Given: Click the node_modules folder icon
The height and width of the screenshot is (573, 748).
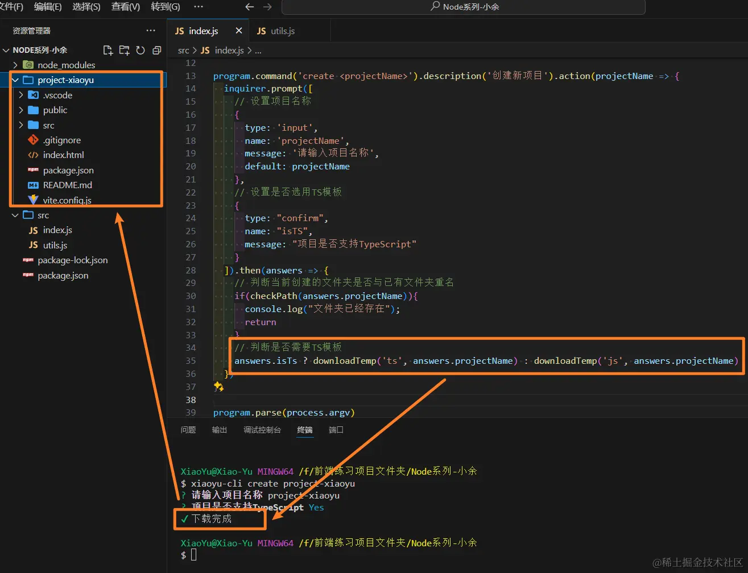Looking at the screenshot, I should point(28,65).
